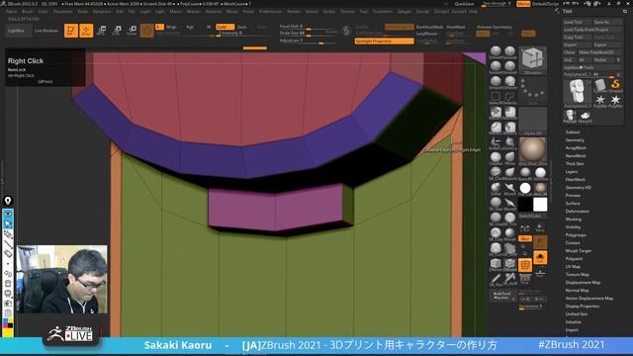
Task: Activate the orange Edit mode button
Action: 71,31
